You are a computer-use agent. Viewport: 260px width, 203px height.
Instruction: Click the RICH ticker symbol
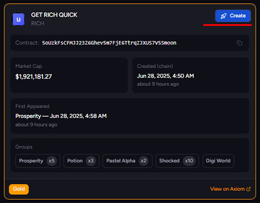(37, 24)
